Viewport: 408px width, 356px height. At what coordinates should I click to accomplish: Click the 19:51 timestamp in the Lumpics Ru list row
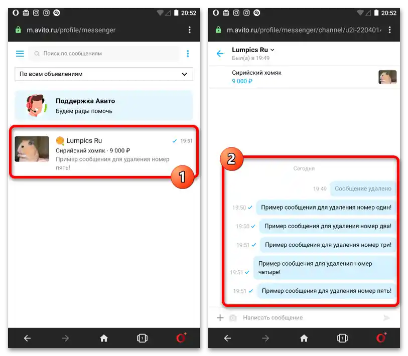click(186, 141)
